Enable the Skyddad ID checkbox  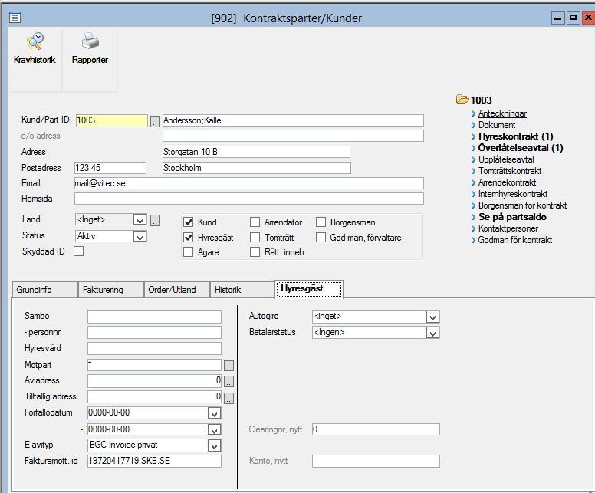pyautogui.click(x=78, y=251)
